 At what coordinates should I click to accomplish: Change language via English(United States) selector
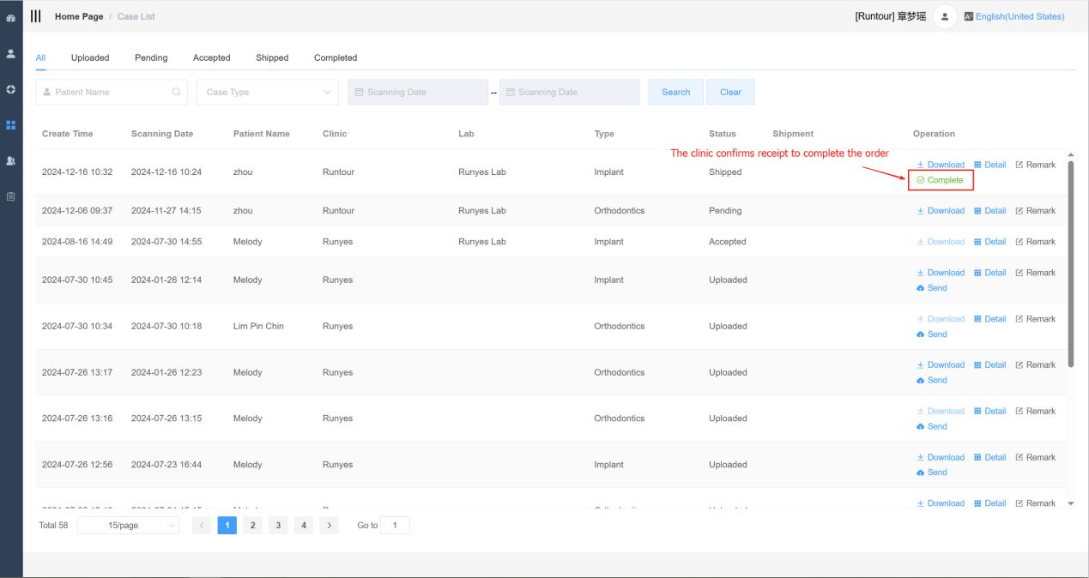click(x=1014, y=16)
